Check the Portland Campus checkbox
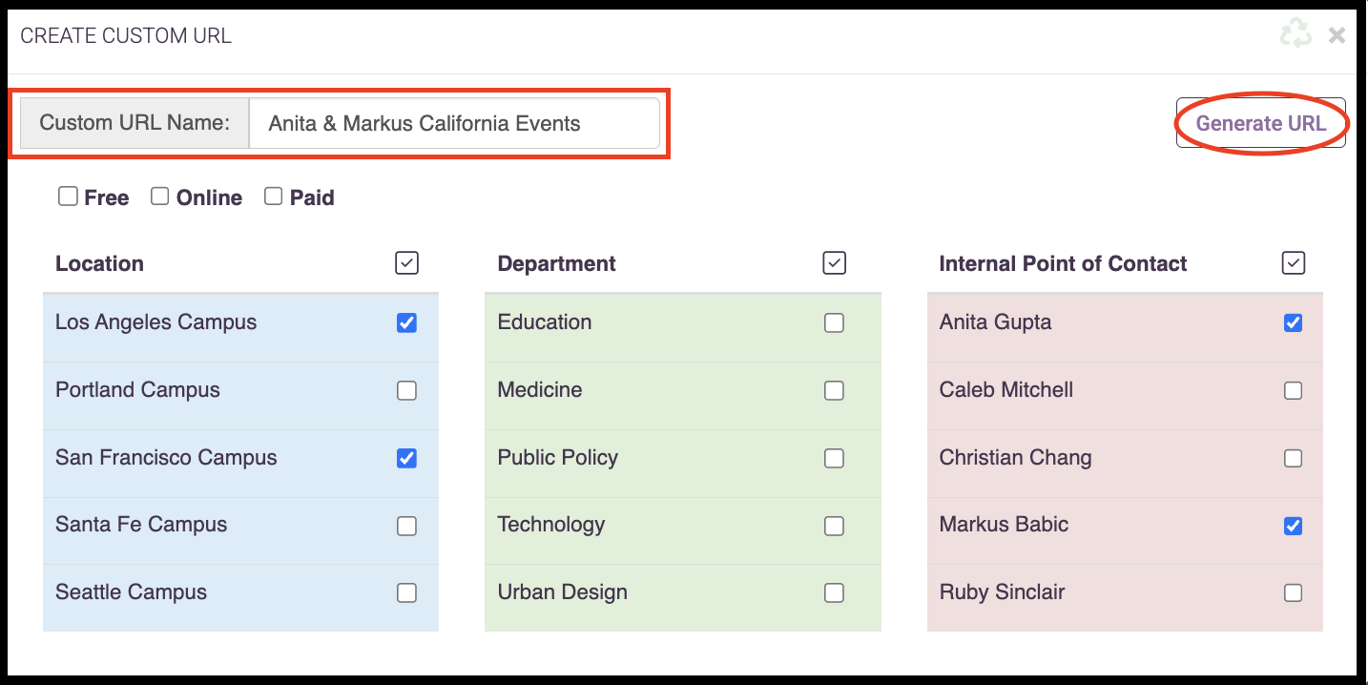 406,391
